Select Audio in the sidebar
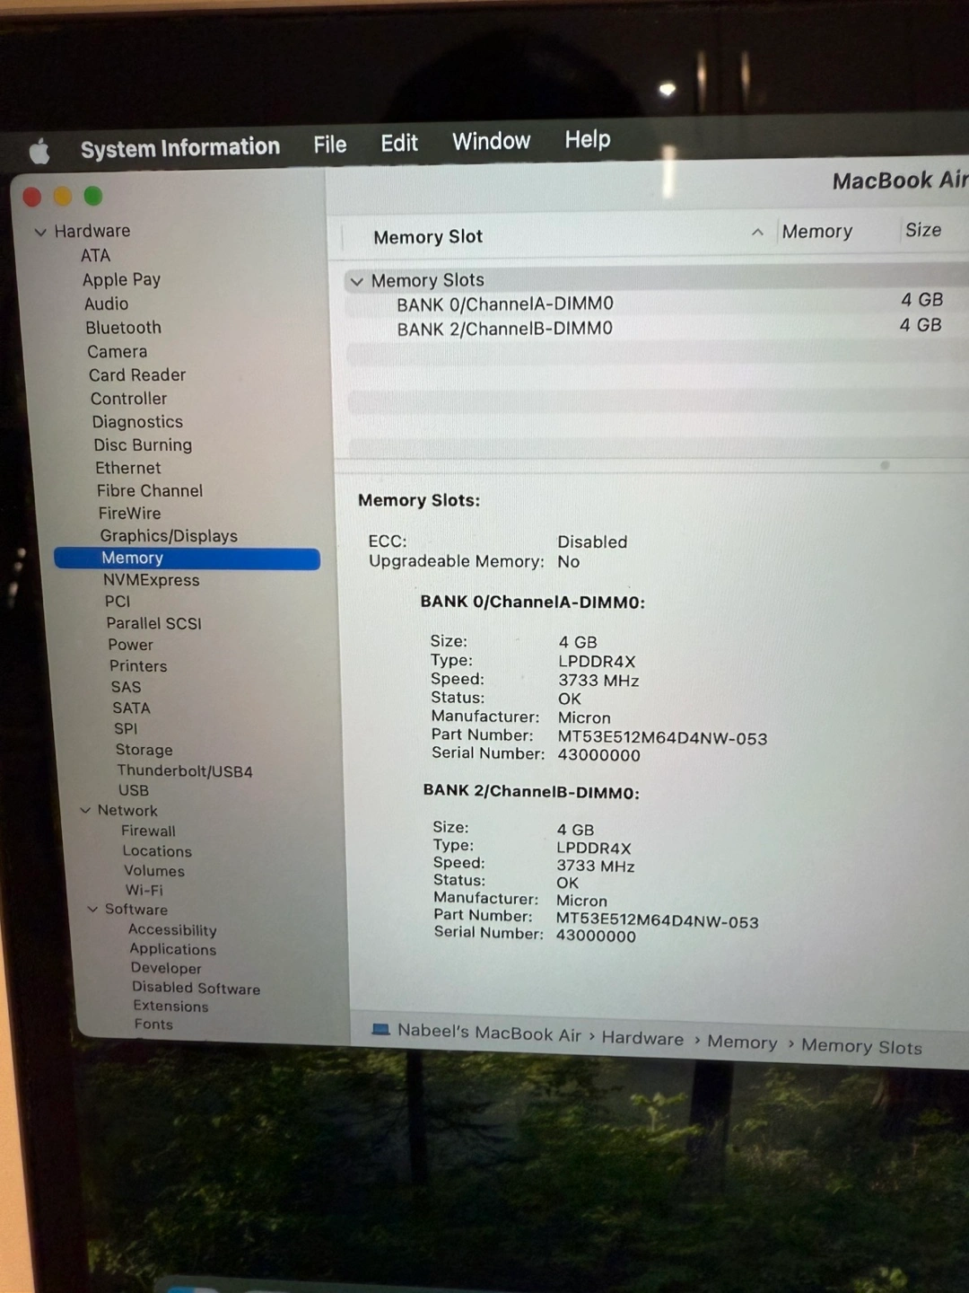Image resolution: width=969 pixels, height=1293 pixels. pos(106,303)
